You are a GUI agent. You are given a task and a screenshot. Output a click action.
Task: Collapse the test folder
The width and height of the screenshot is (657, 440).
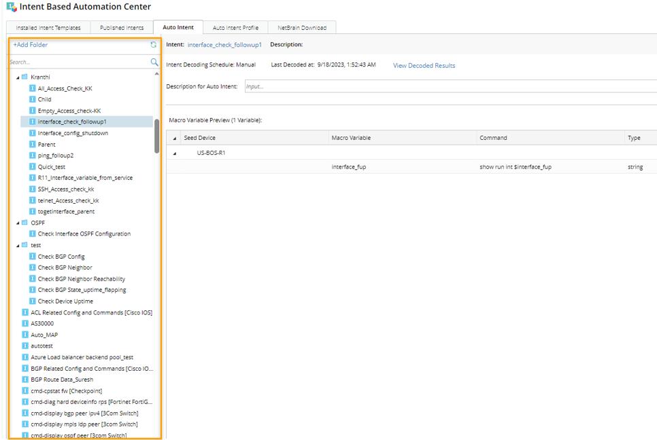pyautogui.click(x=18, y=245)
